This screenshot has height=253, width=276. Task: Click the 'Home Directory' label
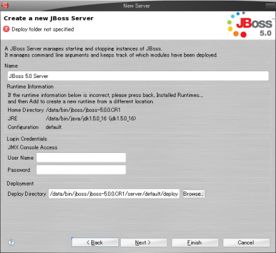coord(26,110)
